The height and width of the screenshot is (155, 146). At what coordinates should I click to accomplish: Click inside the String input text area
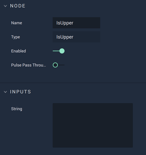point(93,125)
